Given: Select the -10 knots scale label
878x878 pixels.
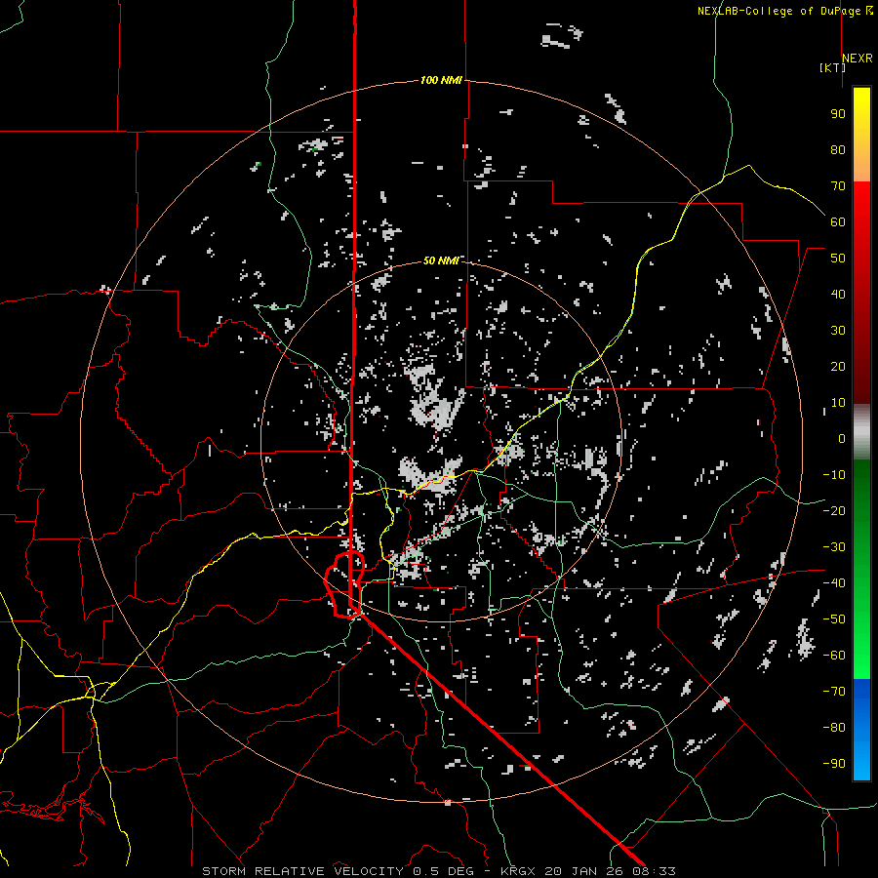Looking at the screenshot, I should 834,475.
